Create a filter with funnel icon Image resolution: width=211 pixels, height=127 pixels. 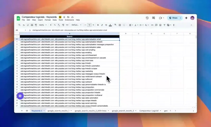tap(164, 25)
